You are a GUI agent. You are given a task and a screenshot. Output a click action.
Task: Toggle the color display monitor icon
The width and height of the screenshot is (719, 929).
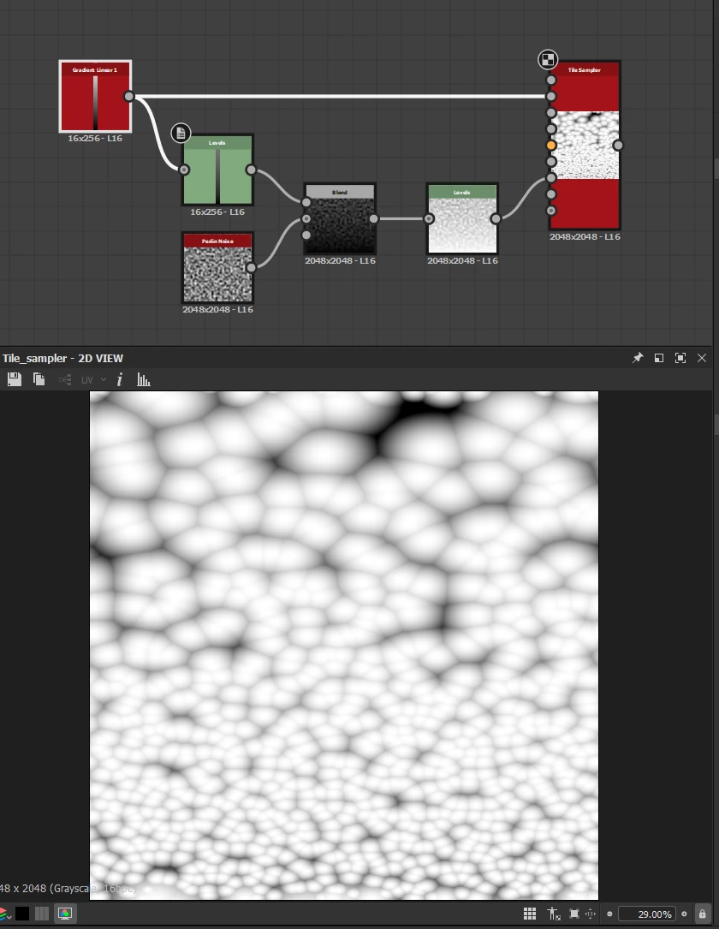pyautogui.click(x=65, y=914)
